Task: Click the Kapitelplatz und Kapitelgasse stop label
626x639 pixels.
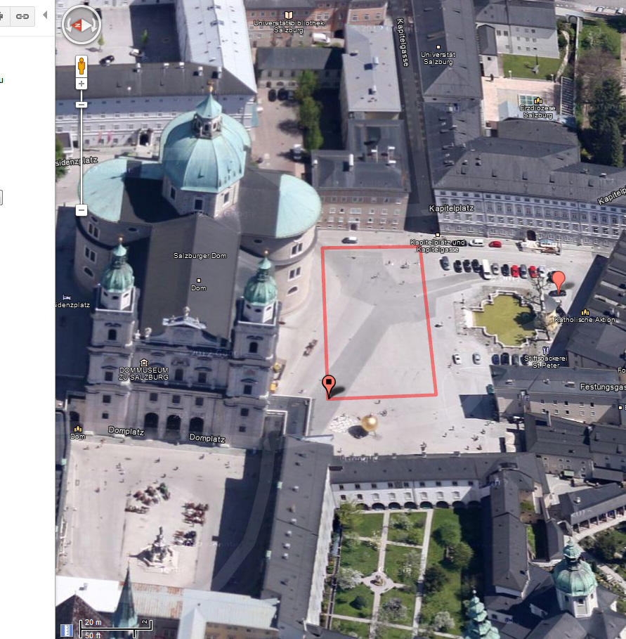Action: [x=437, y=245]
